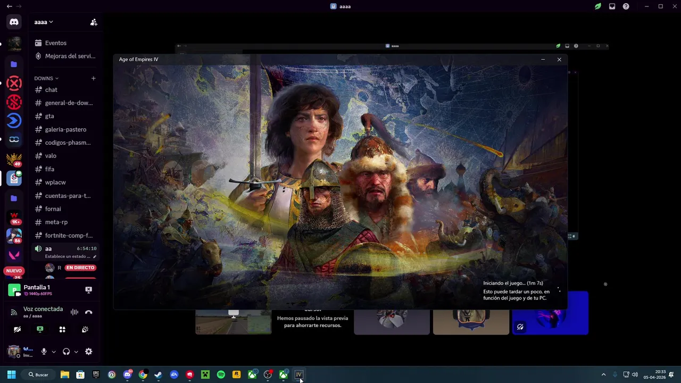Select the Valorant server icon
Screen dimensions: 681x383
tap(14, 255)
